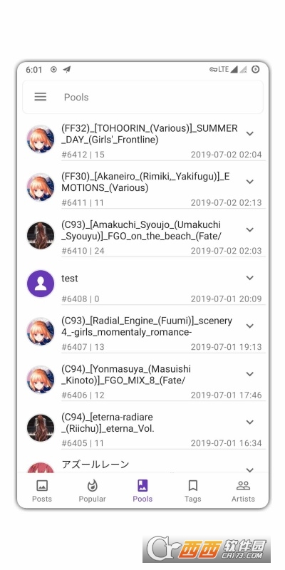Expand the SUMMER_DAY pool entry
Image resolution: width=285 pixels, height=570 pixels.
[250, 133]
